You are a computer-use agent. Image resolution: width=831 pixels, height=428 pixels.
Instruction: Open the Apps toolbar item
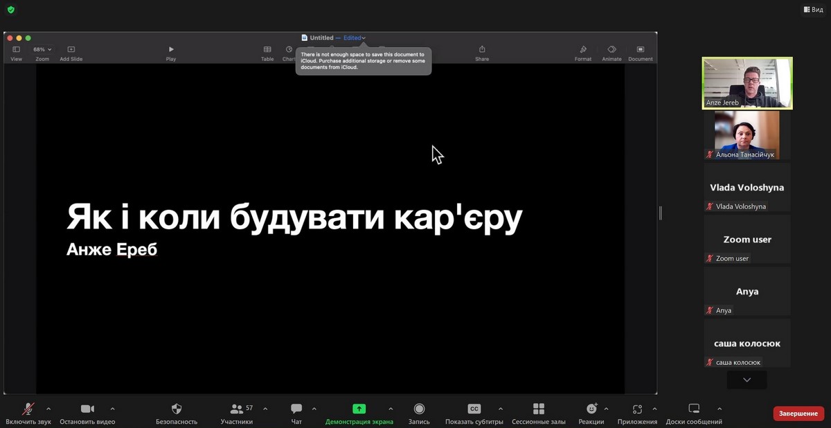[637, 409]
